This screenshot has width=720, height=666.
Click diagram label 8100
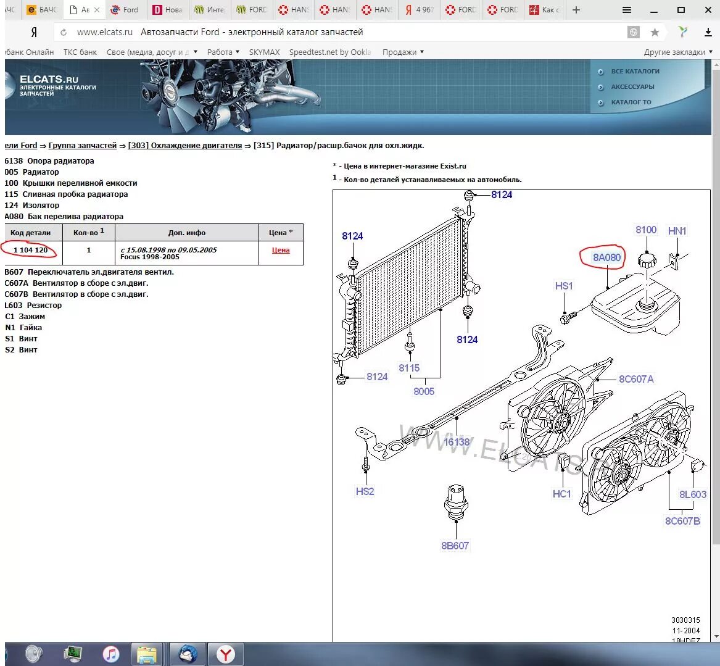point(645,230)
